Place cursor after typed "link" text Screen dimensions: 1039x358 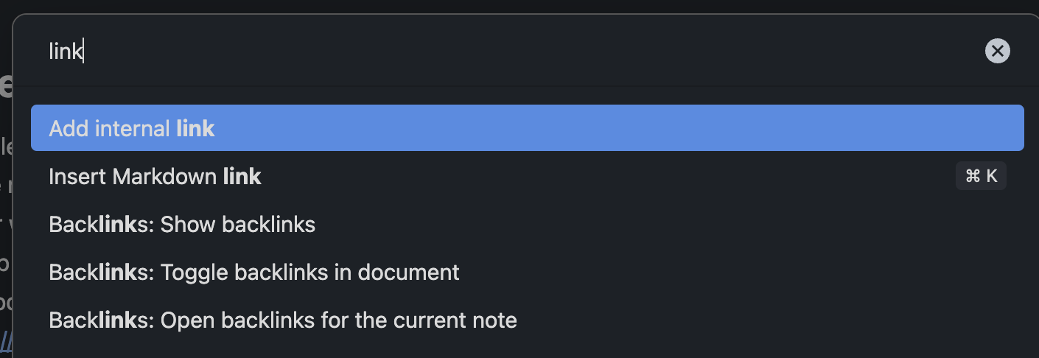(83, 52)
